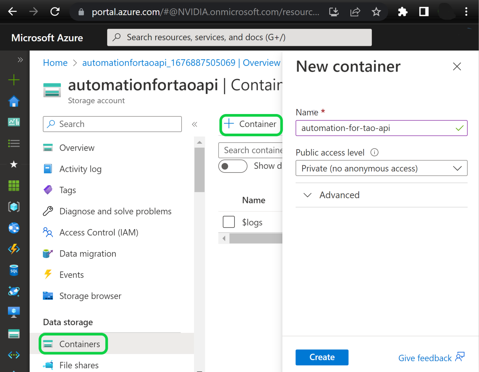479x372 pixels.
Task: Open Function App lightning icon in sidebar
Action: (14, 249)
